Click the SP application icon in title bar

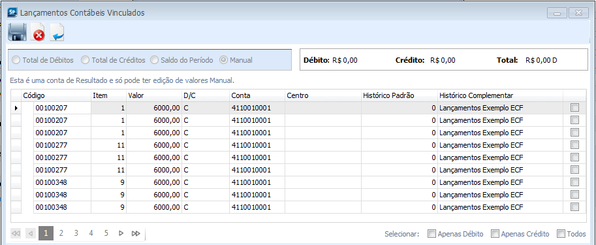tap(12, 12)
